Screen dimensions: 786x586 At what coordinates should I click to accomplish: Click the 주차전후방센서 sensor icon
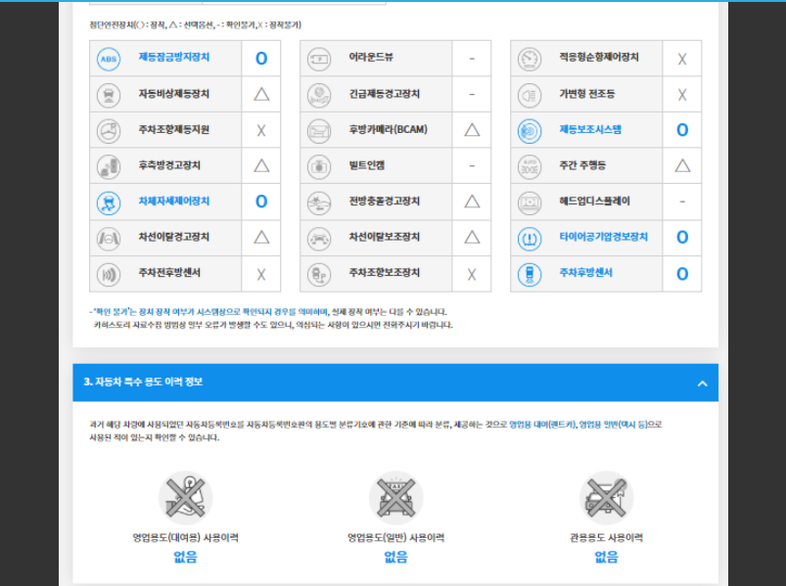click(109, 274)
